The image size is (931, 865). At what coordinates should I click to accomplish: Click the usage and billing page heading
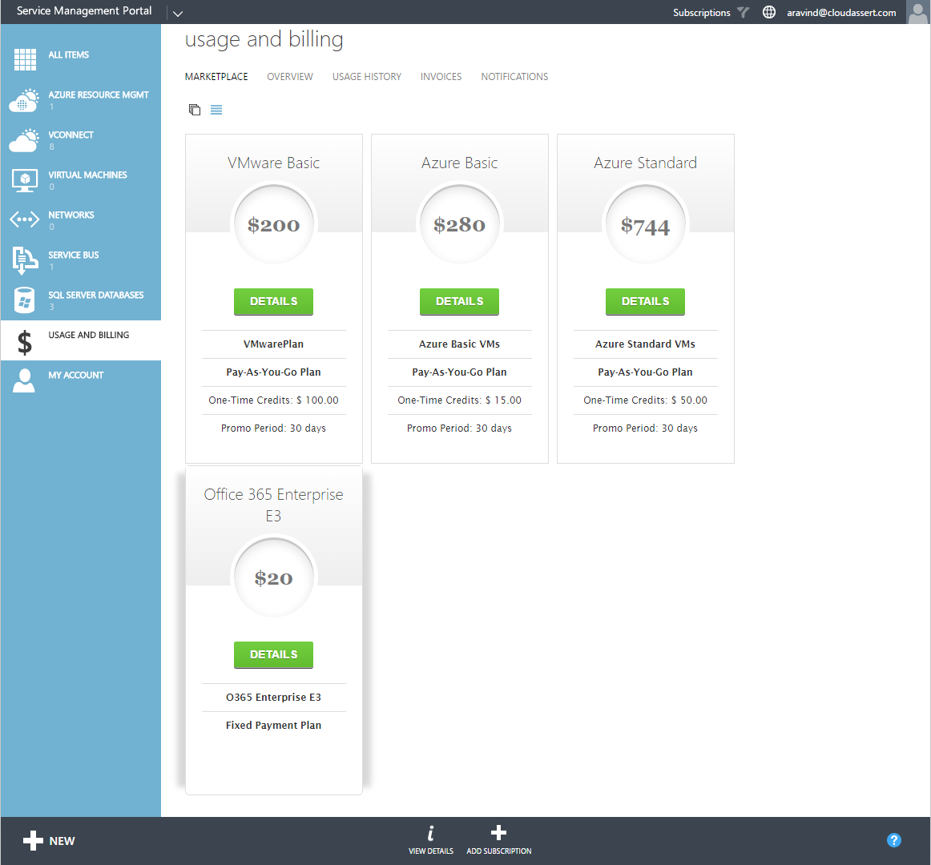pyautogui.click(x=264, y=40)
